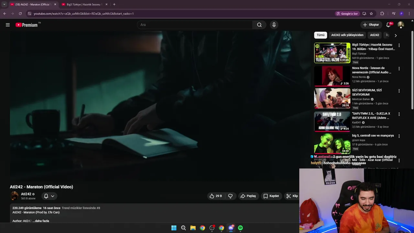The width and height of the screenshot is (414, 233).
Task: Show more filter chips with right chevron
Action: click(x=395, y=35)
